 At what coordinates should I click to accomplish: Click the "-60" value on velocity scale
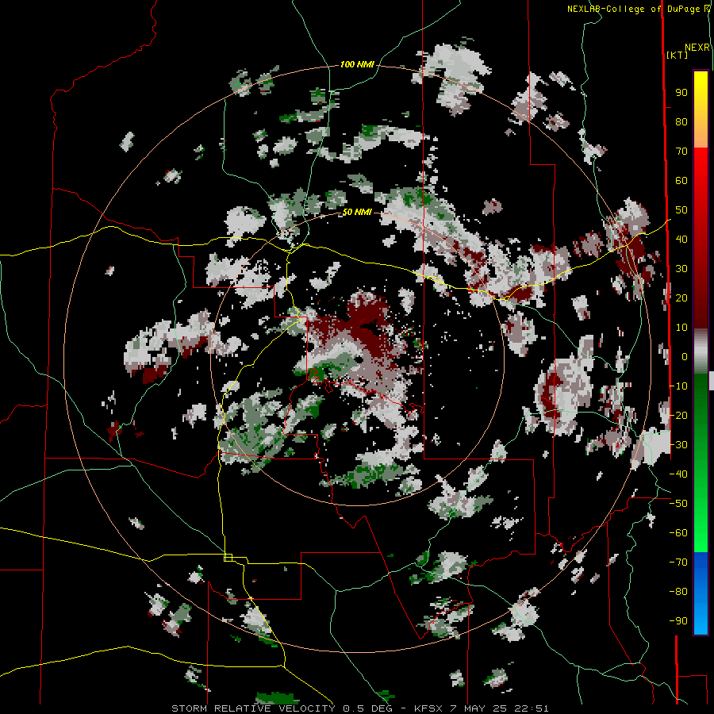pyautogui.click(x=678, y=533)
